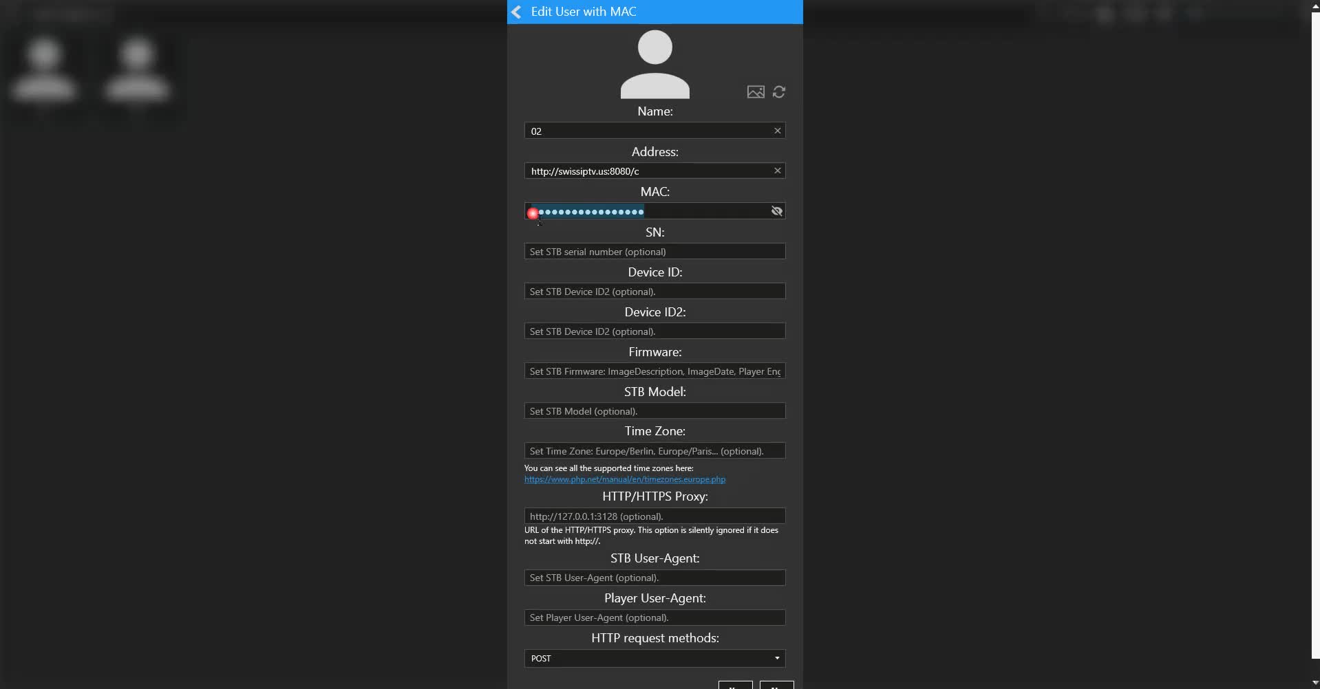Select the STB Model input field
Screen dimensions: 1320x689
pyautogui.click(x=654, y=411)
